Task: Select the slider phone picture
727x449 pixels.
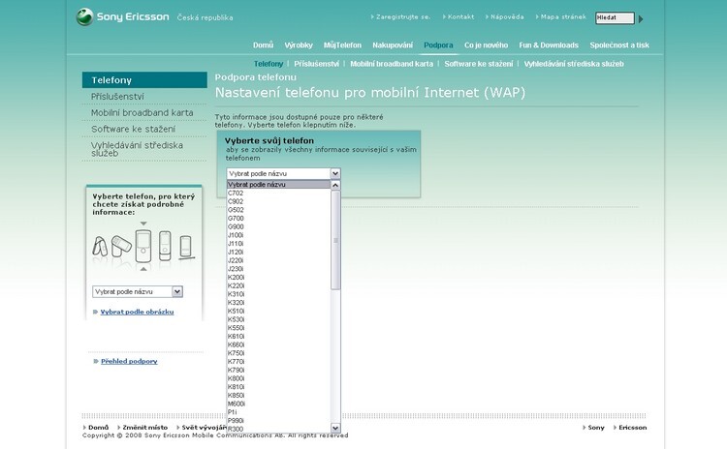Action: click(165, 246)
